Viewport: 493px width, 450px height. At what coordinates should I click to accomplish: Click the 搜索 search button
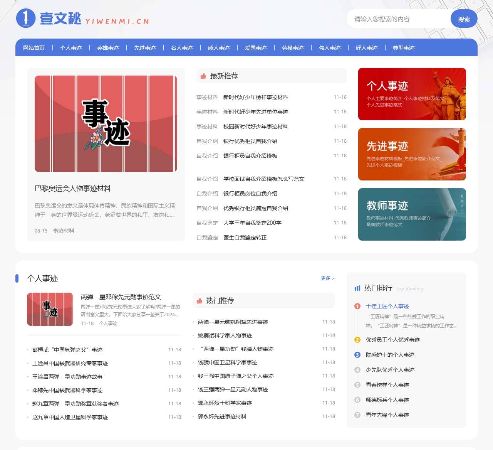coord(464,19)
